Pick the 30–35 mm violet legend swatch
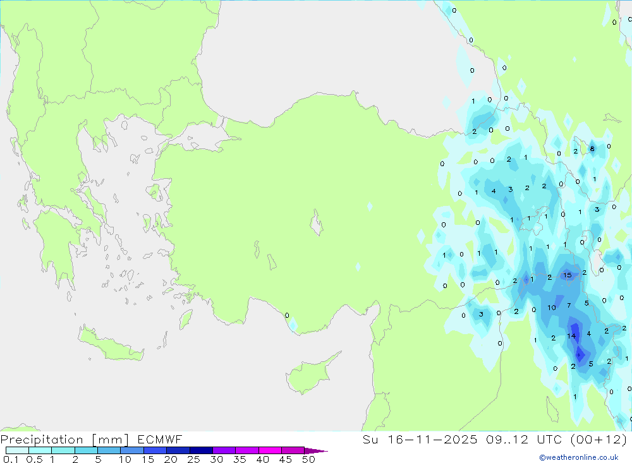 point(224,450)
